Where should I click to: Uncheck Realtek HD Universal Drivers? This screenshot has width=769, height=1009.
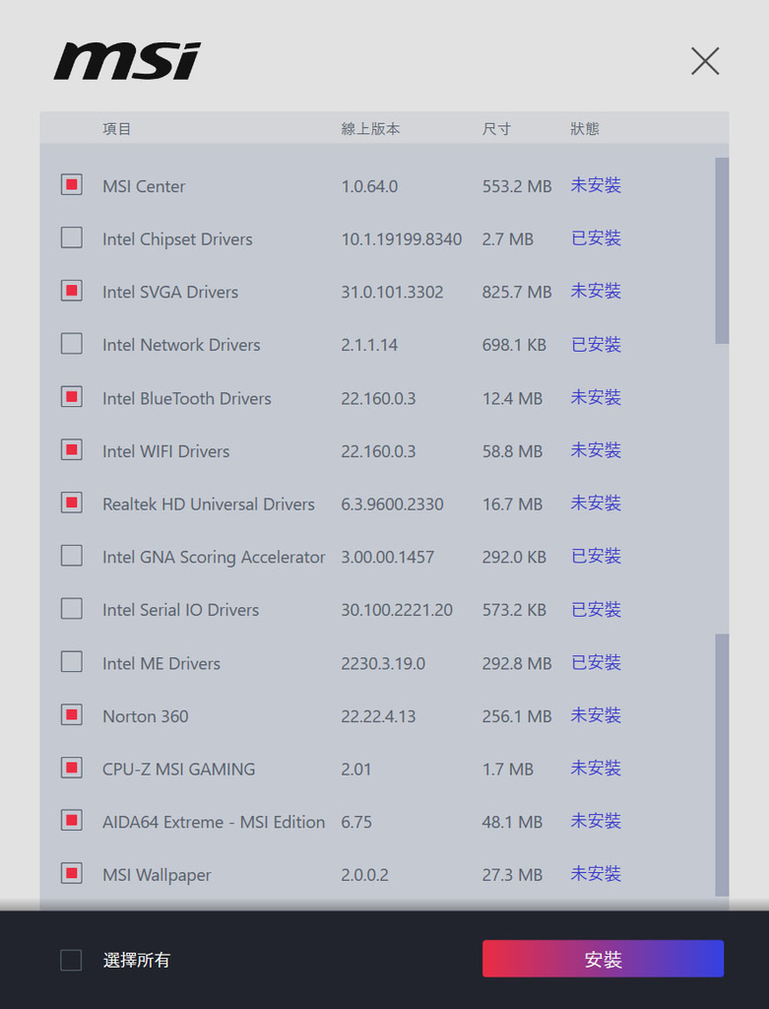71,503
